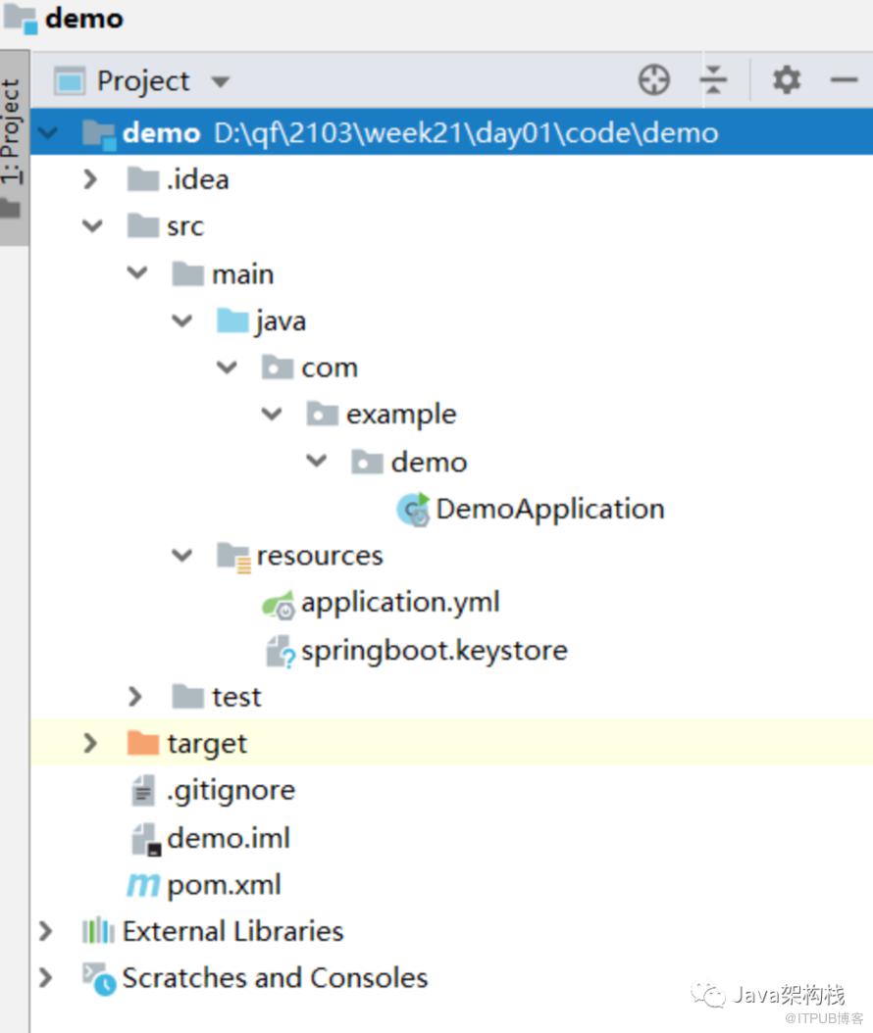The width and height of the screenshot is (873, 1033).
Task: Click the Collapse All icon in Project toolbar
Action: click(x=713, y=80)
